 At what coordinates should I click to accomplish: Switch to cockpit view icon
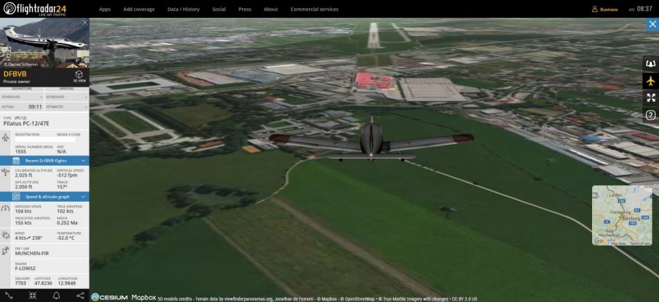[x=651, y=64]
